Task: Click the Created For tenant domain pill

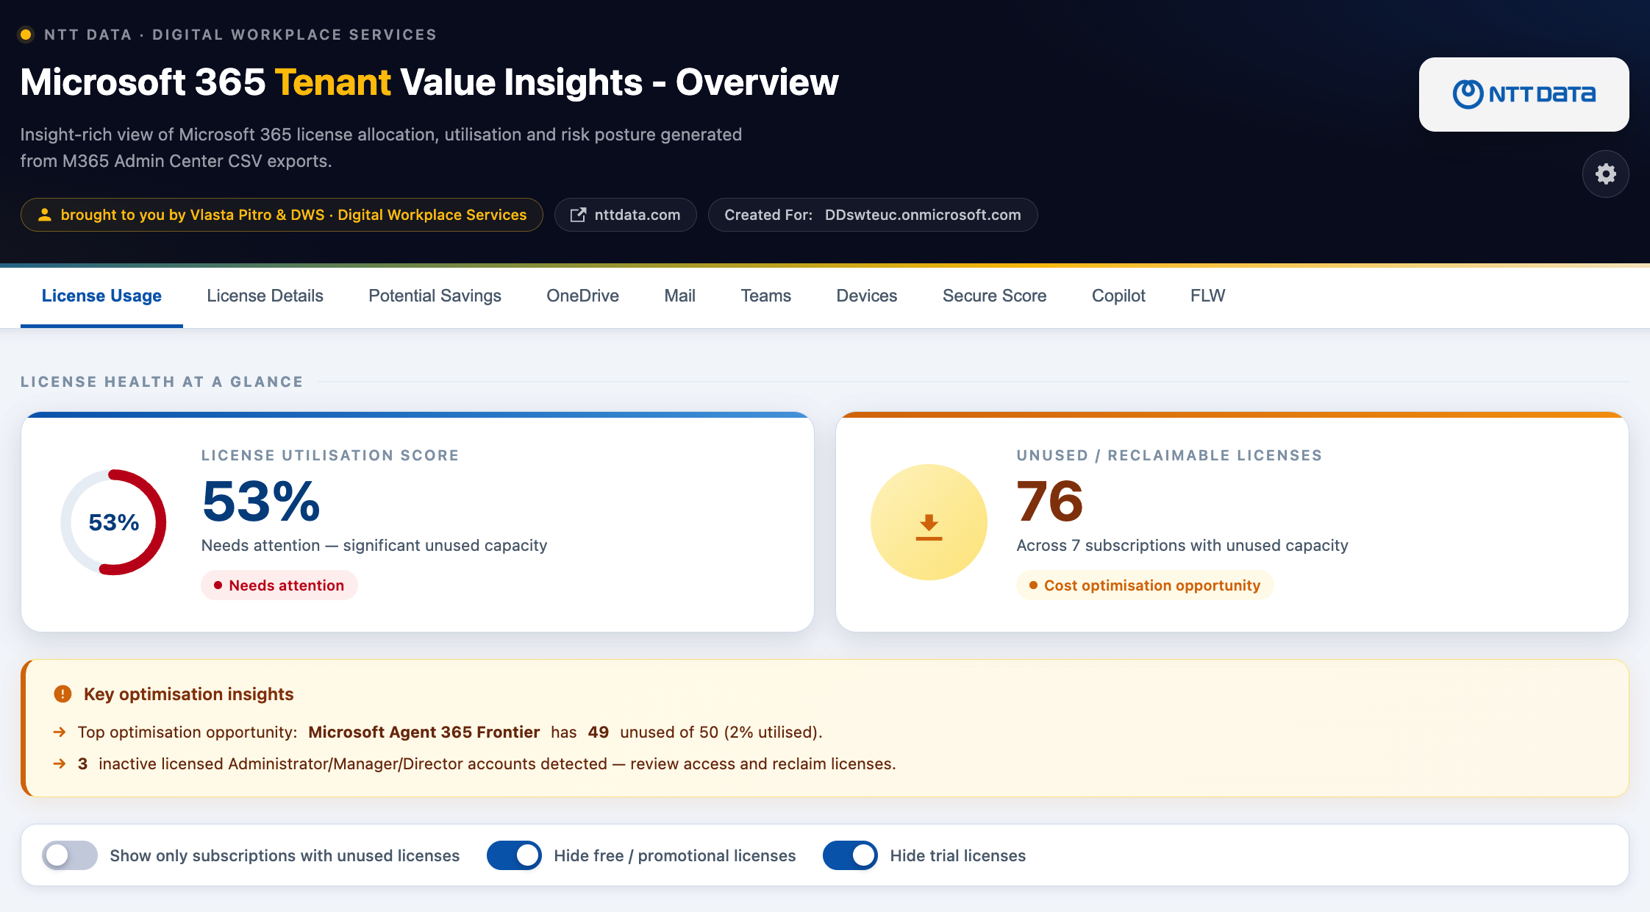Action: coord(873,215)
